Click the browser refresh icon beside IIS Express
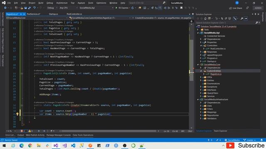Viewport: 266px width, 149px height. [133, 8]
